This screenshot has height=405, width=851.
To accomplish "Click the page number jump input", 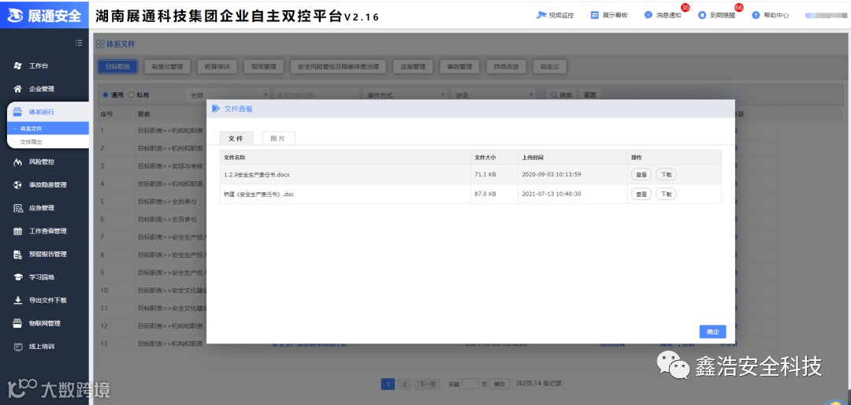I will (470, 384).
